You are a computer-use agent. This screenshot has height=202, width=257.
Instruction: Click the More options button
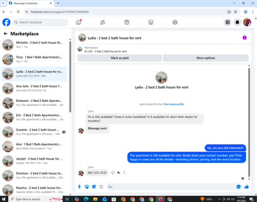206,58
